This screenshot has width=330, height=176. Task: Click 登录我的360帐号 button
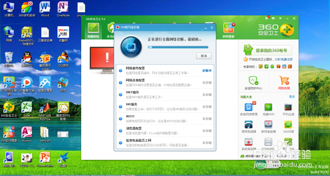pyautogui.click(x=271, y=50)
